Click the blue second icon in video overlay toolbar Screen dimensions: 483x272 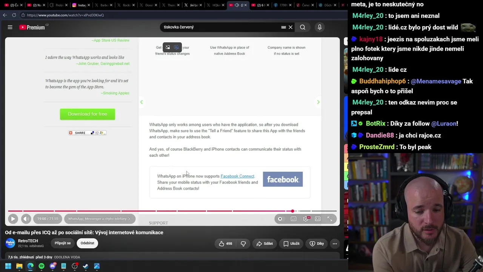[176, 47]
